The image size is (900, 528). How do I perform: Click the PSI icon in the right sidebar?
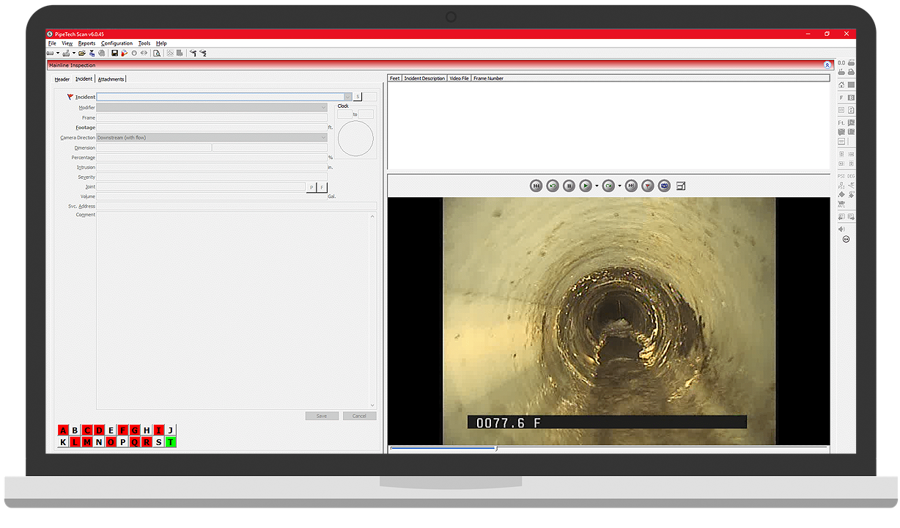(841, 176)
